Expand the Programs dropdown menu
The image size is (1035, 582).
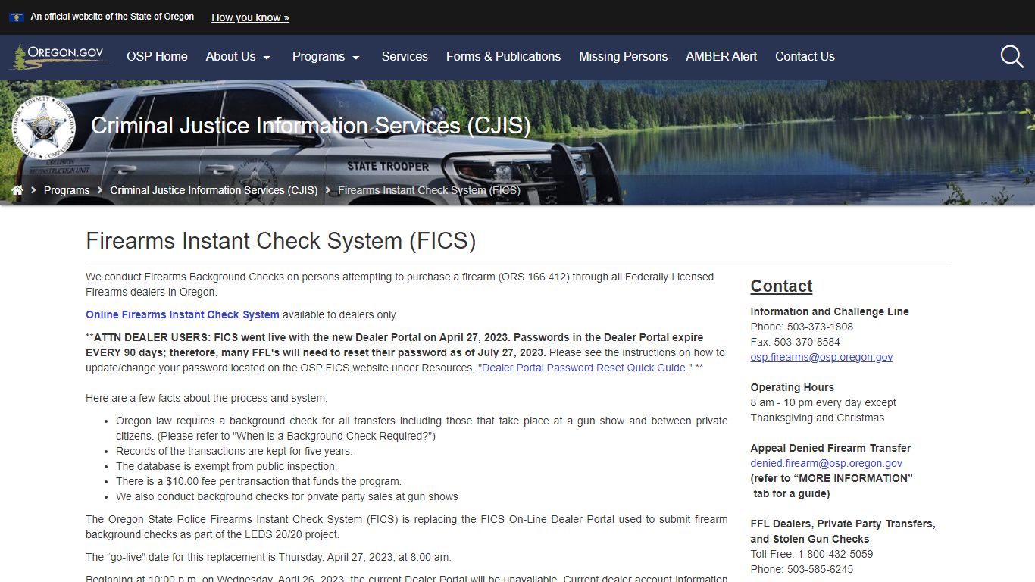(326, 57)
